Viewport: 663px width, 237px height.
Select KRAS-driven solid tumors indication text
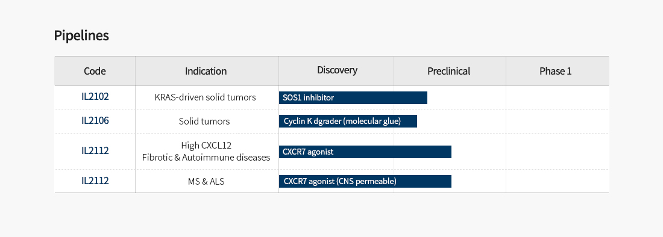tap(205, 97)
